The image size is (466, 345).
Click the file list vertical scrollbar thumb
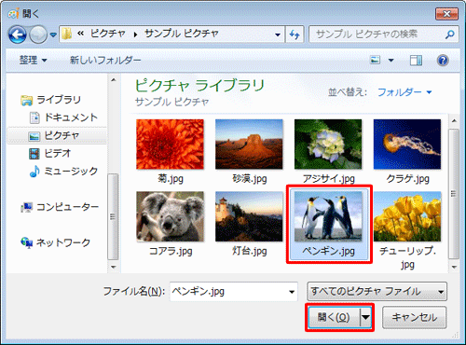(454, 194)
